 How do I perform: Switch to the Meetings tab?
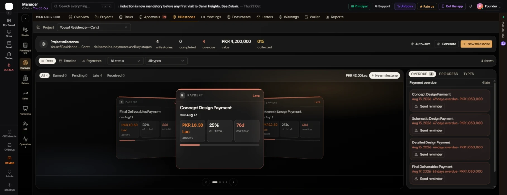click(211, 17)
